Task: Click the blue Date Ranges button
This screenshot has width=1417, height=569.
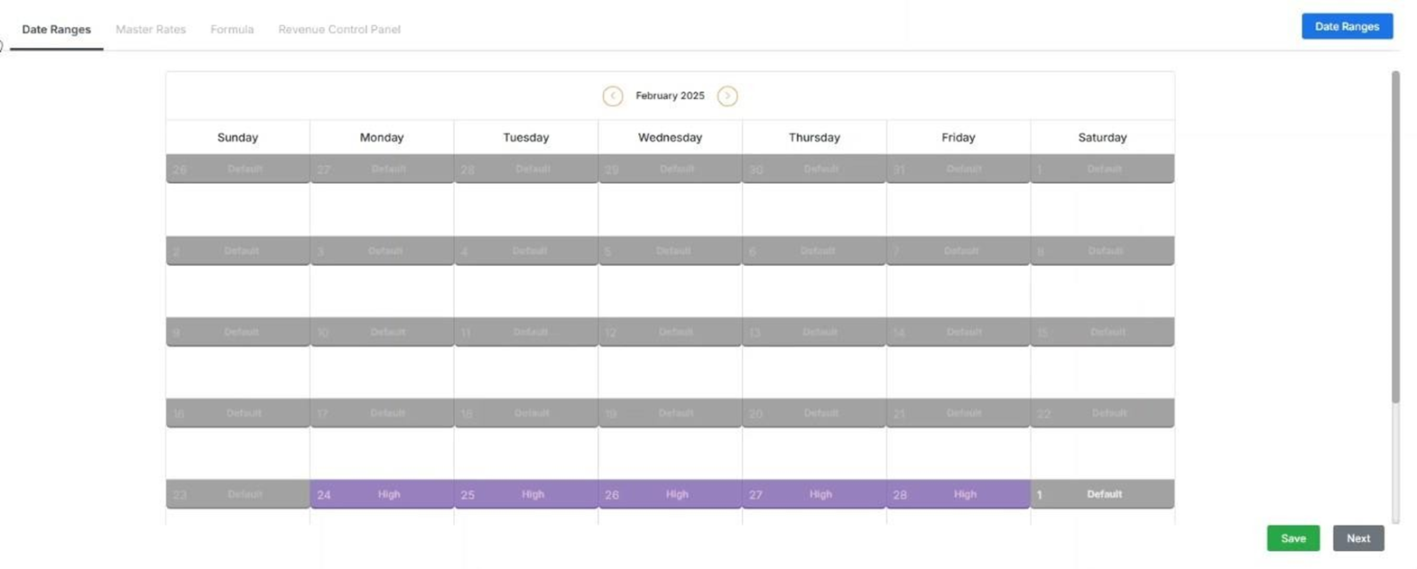Action: (1346, 26)
